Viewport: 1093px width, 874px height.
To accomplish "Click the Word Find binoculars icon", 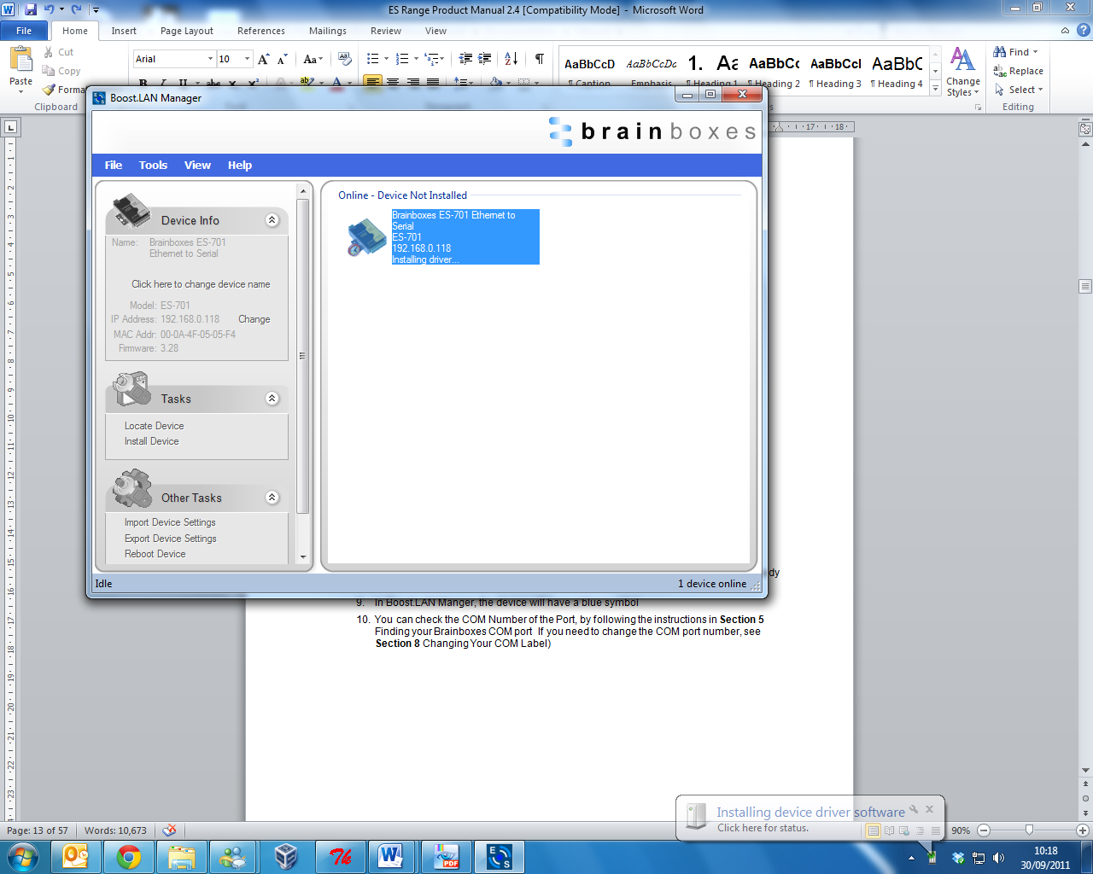I will [999, 52].
